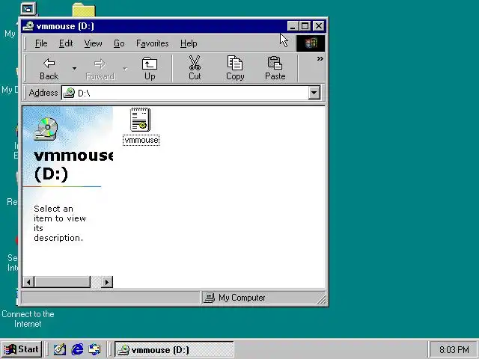This screenshot has width=479, height=359.
Task: Click the Windows logo throbber icon
Action: coord(311,43)
